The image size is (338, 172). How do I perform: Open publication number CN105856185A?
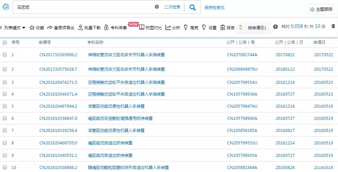click(242, 131)
